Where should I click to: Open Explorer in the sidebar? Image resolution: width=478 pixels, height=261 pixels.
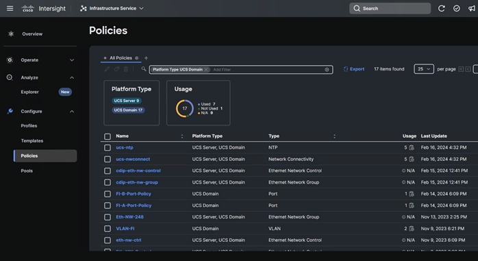[30, 92]
